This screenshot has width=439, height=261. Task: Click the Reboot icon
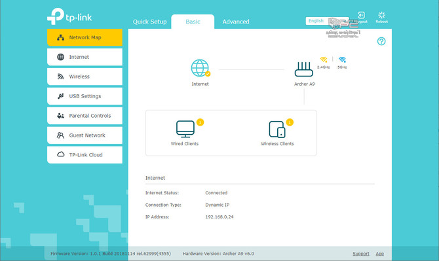click(381, 15)
